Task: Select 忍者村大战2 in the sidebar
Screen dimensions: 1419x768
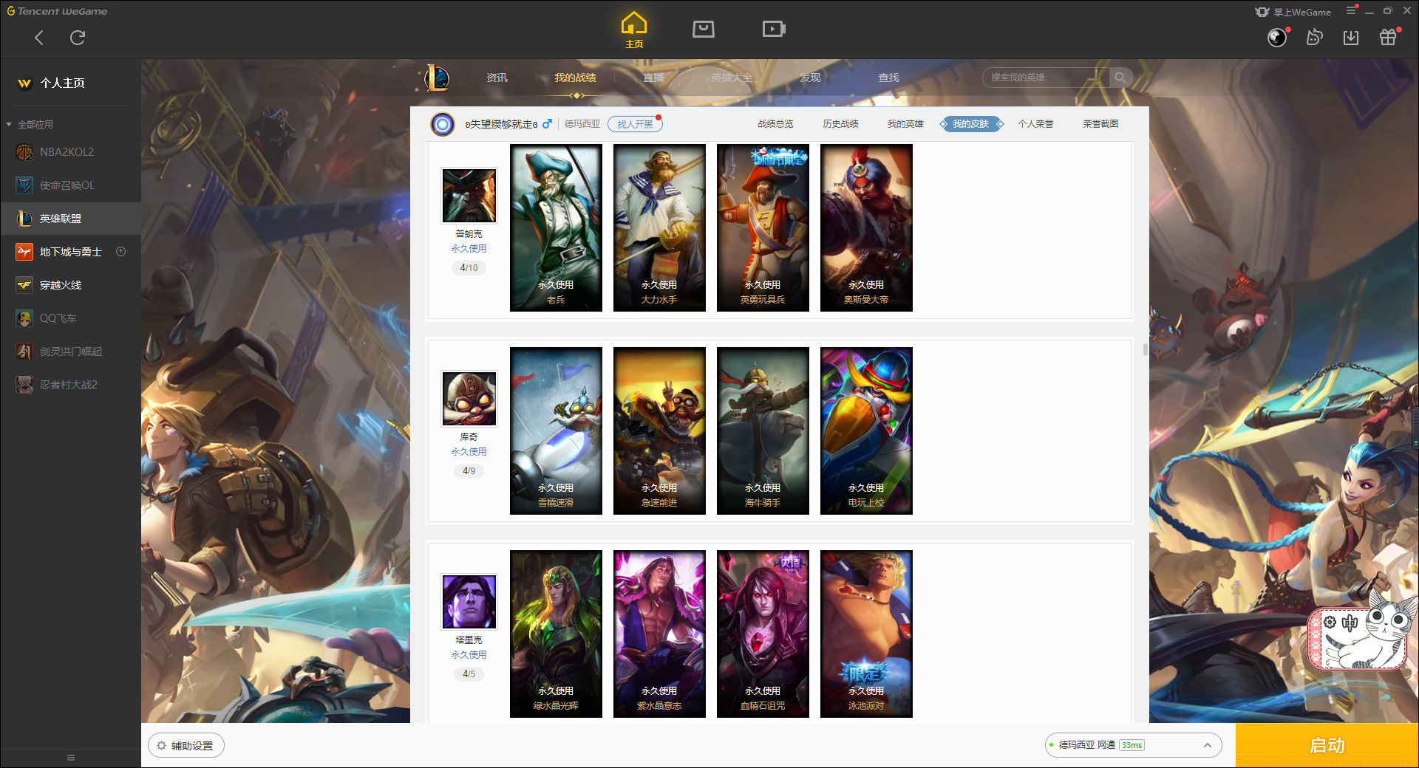Action: [x=70, y=385]
